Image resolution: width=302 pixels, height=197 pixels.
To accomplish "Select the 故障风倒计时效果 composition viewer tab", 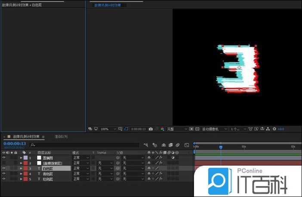I will (x=108, y=6).
